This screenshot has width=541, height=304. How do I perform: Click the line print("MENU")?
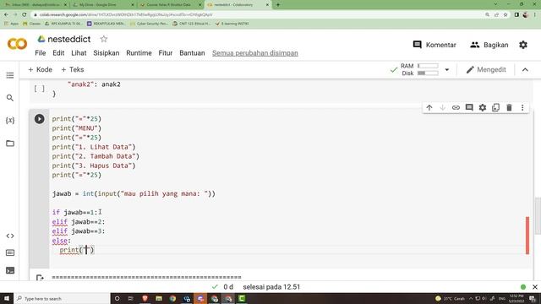click(77, 128)
